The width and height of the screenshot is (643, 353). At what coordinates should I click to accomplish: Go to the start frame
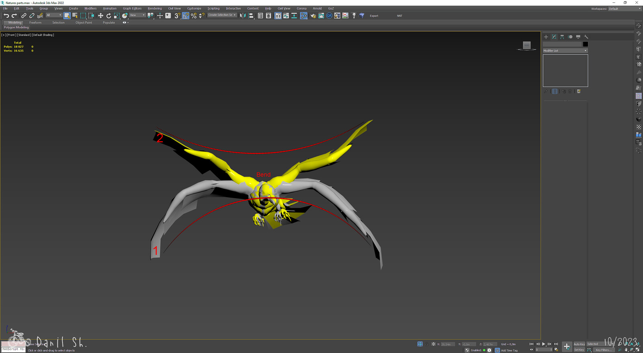[x=531, y=344]
